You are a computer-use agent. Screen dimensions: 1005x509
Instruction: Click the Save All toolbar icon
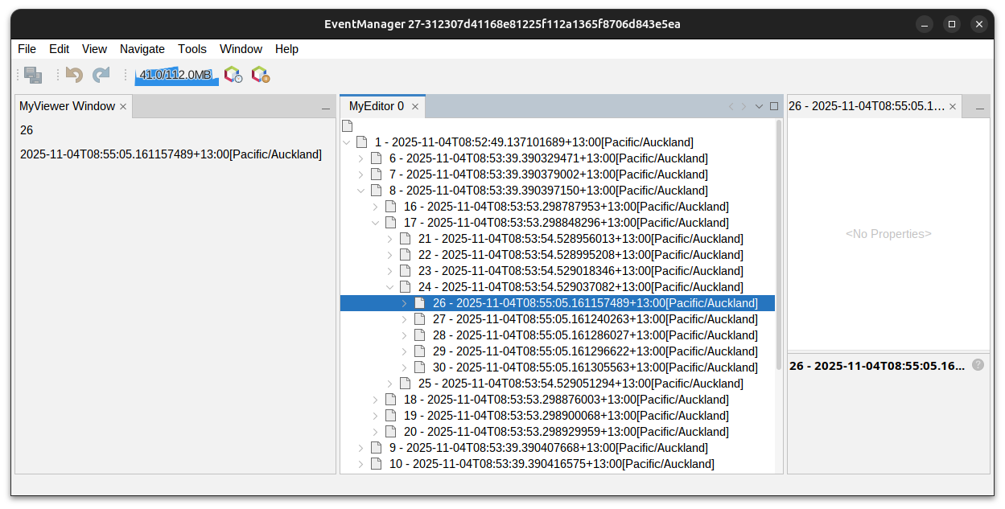33,75
